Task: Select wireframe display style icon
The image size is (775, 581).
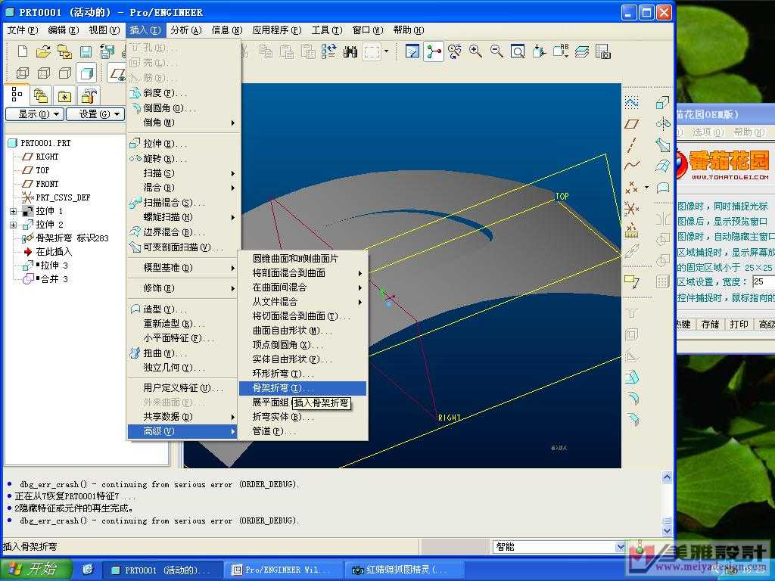Action: (x=23, y=73)
